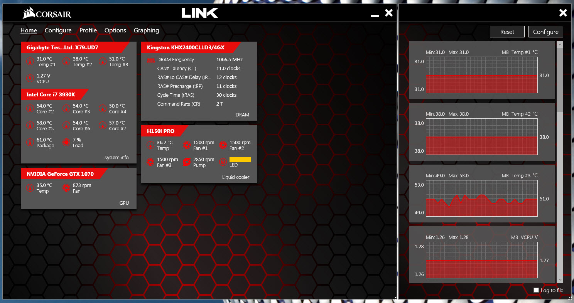Select the H150i PRO Fan #1 icon
The image size is (574, 303).
(x=187, y=145)
